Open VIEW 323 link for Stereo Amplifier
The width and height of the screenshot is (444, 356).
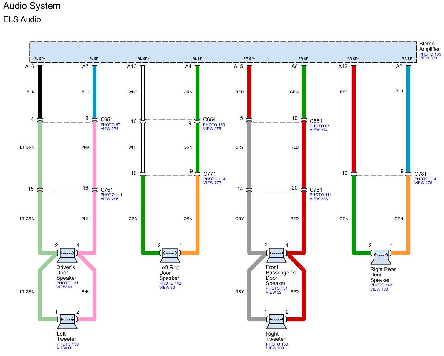[x=428, y=58]
